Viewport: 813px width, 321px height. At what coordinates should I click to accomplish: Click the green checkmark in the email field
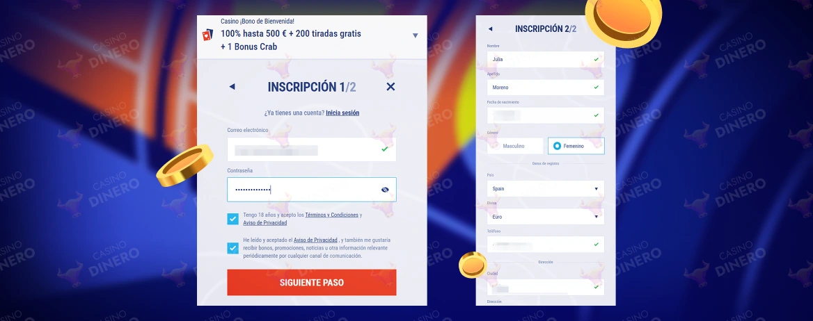coord(385,149)
